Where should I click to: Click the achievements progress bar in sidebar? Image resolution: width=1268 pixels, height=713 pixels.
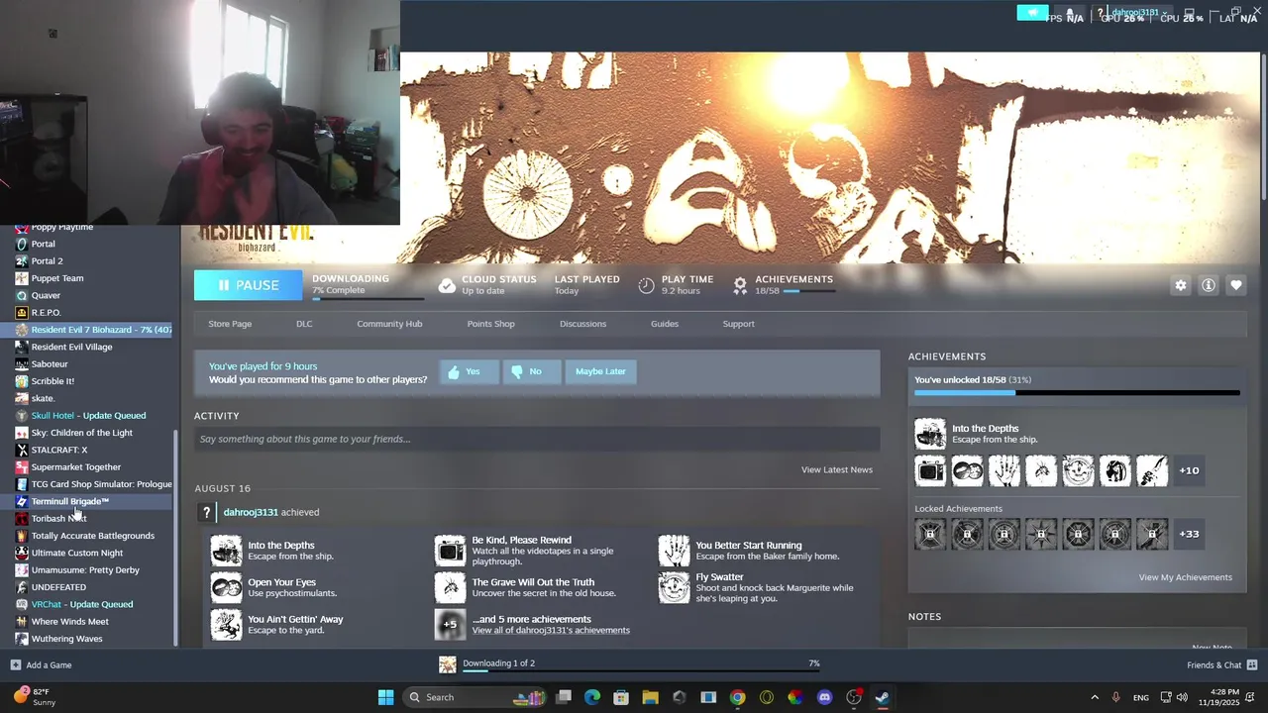tap(1077, 393)
